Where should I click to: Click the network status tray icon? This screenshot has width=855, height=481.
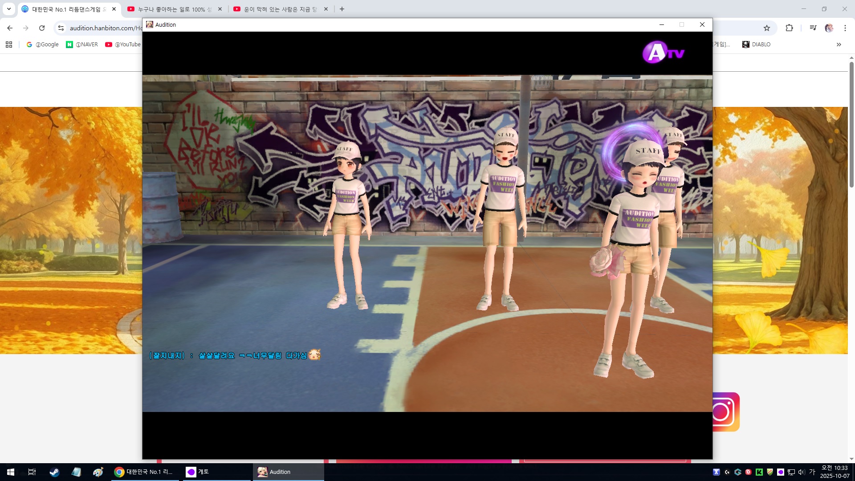pos(791,472)
